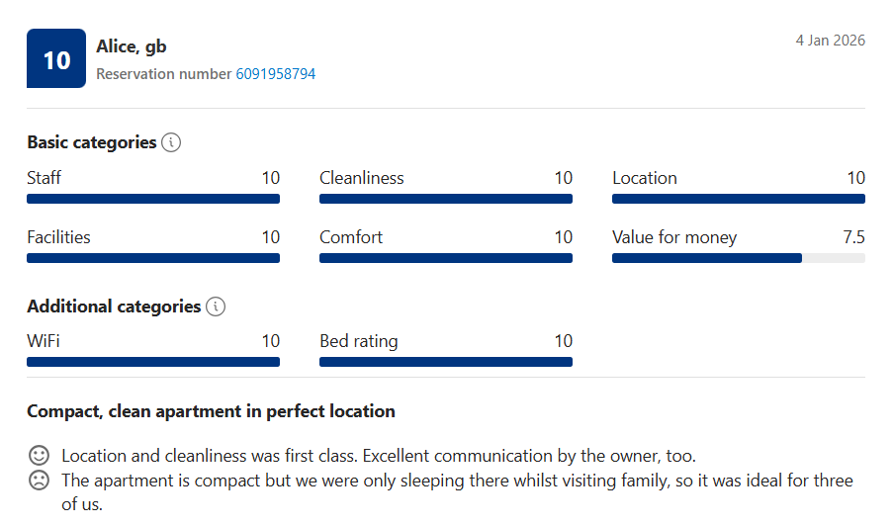Image resolution: width=893 pixels, height=526 pixels.
Task: Click the Basic categories heading
Action: pos(92,142)
